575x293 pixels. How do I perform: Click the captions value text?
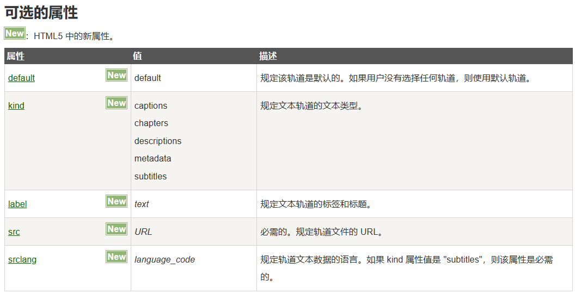(151, 106)
